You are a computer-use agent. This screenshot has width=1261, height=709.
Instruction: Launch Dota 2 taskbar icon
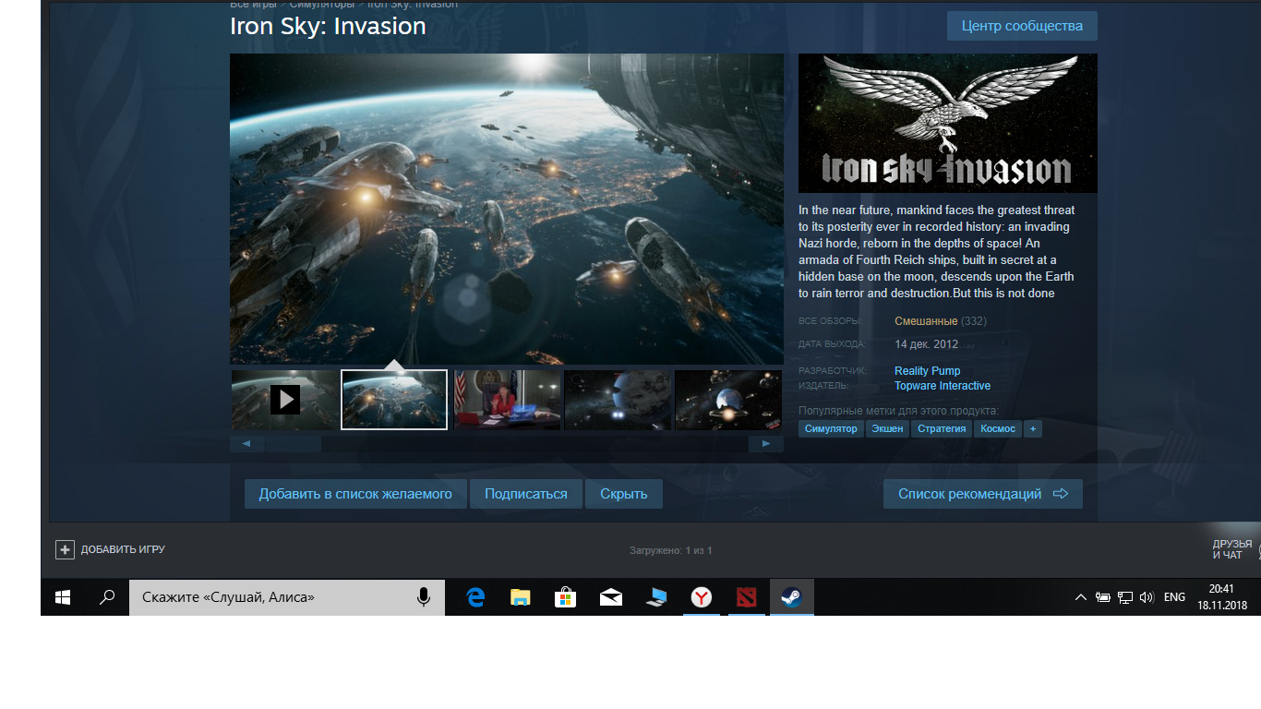point(746,597)
